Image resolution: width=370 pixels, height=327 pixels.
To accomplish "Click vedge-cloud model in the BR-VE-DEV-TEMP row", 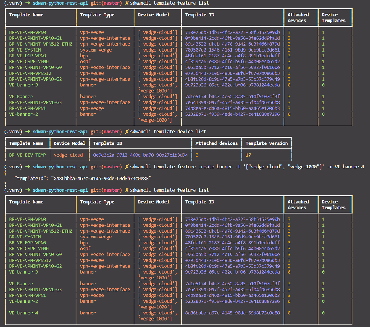I will (68, 155).
